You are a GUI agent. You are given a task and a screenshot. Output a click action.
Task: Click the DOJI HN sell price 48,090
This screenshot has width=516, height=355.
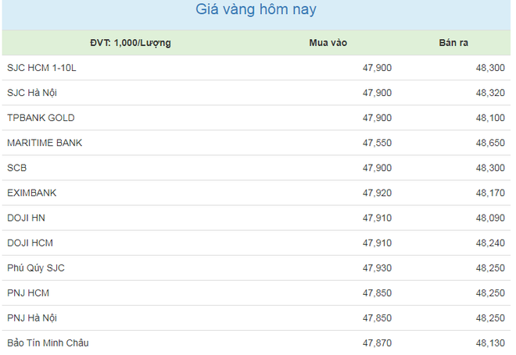(490, 218)
